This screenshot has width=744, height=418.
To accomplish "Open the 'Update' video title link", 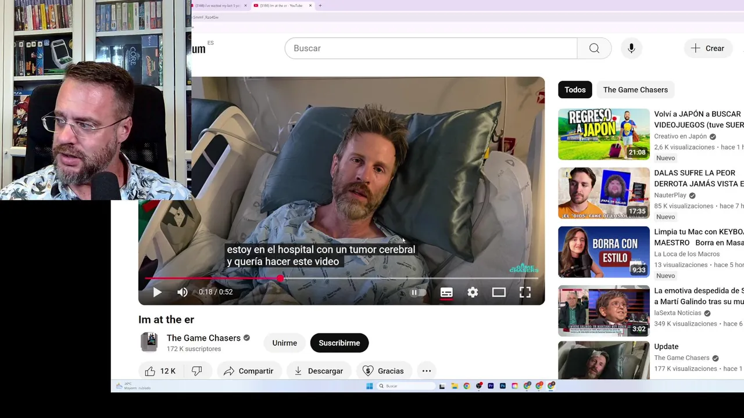I will 666,347.
